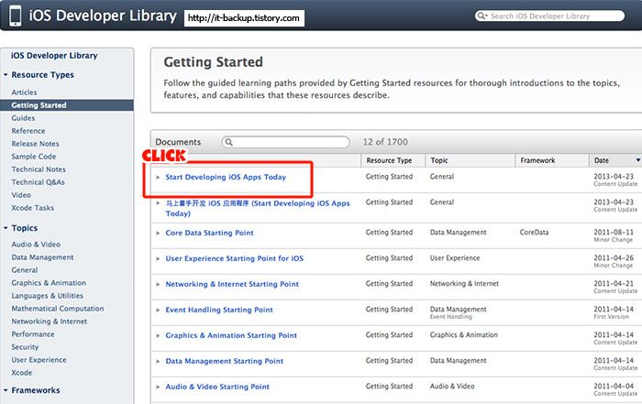
Task: Expand Graphics & Animation Starting Point row
Action: [x=158, y=335]
